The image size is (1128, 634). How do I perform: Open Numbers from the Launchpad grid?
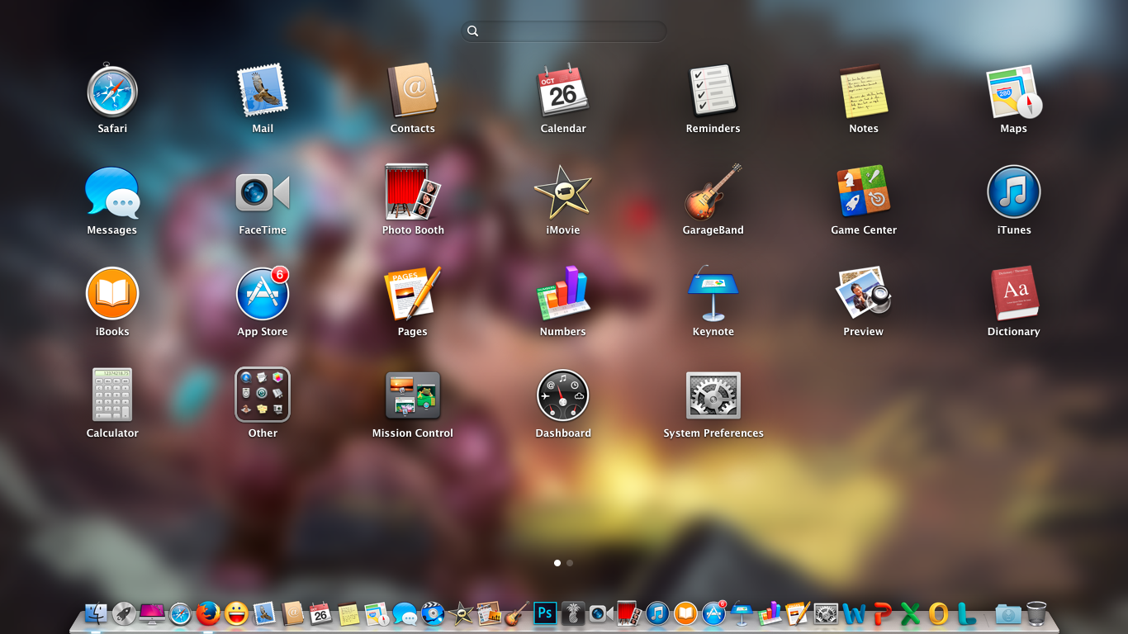[x=562, y=294]
